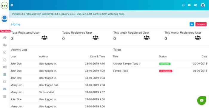Open To-do via sidebar check-circle icon
The height and width of the screenshot is (108, 209).
pyautogui.click(x=5, y=52)
